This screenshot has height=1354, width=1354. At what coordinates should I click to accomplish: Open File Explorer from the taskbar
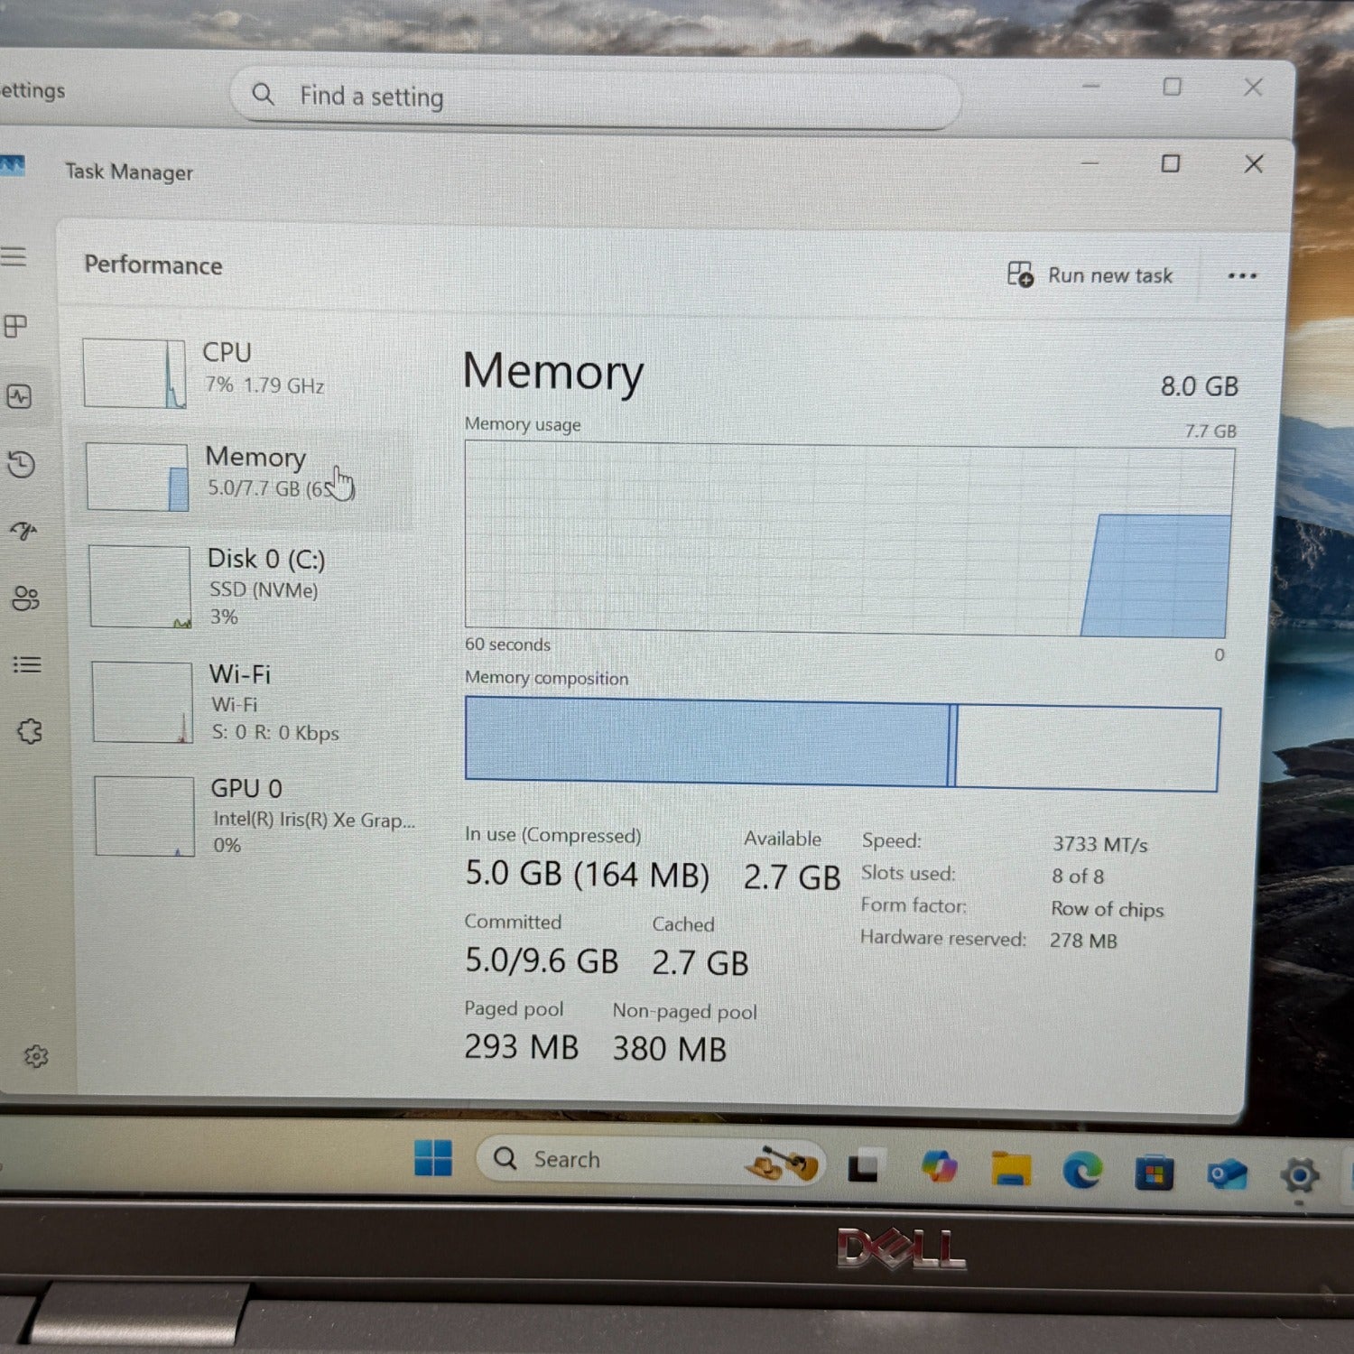pyautogui.click(x=1010, y=1169)
